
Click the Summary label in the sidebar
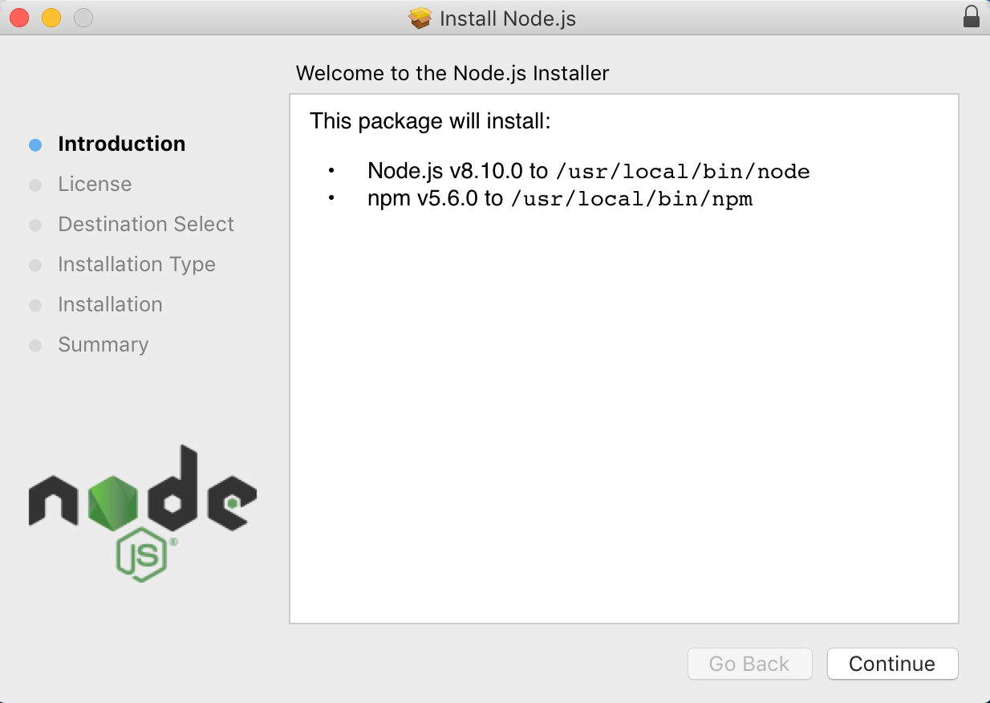pyautogui.click(x=103, y=344)
